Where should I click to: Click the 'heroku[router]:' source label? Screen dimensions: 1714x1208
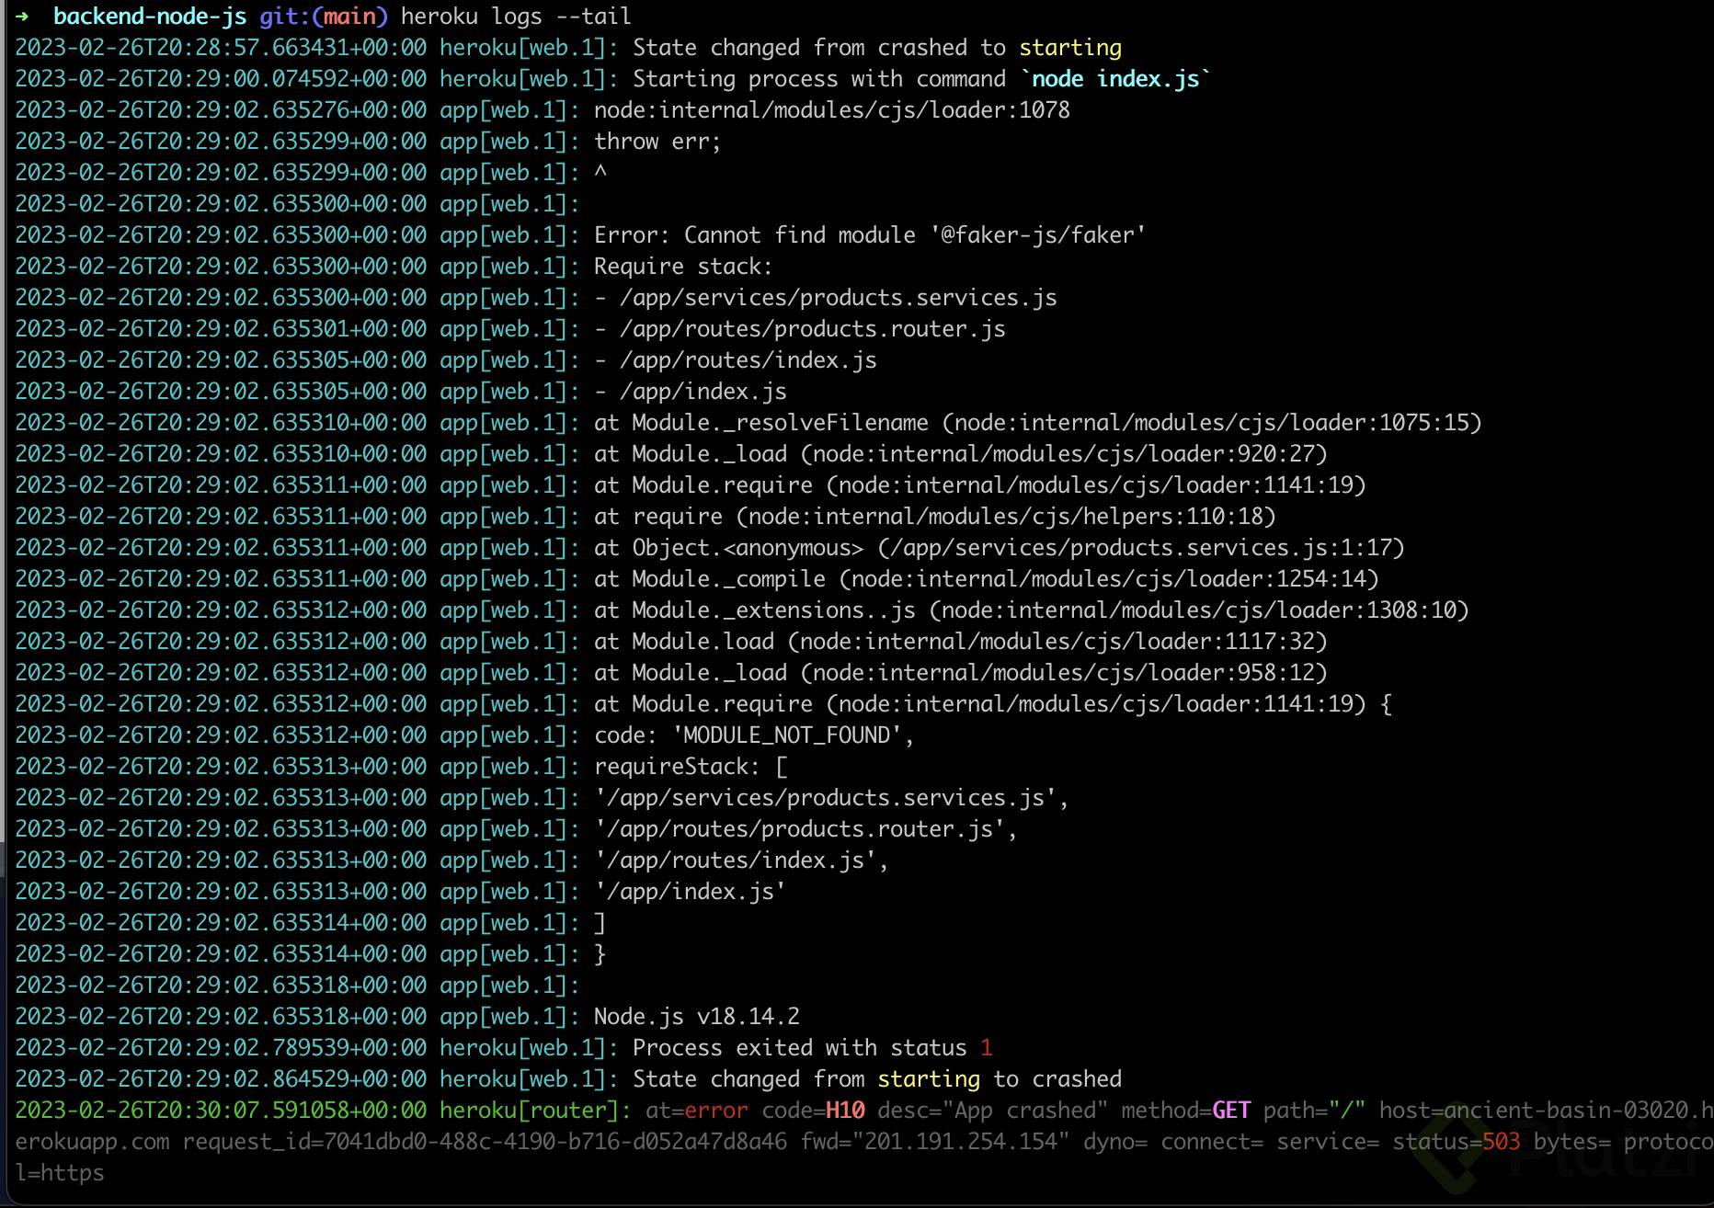click(536, 1111)
